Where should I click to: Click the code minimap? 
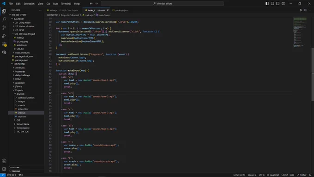300,32
